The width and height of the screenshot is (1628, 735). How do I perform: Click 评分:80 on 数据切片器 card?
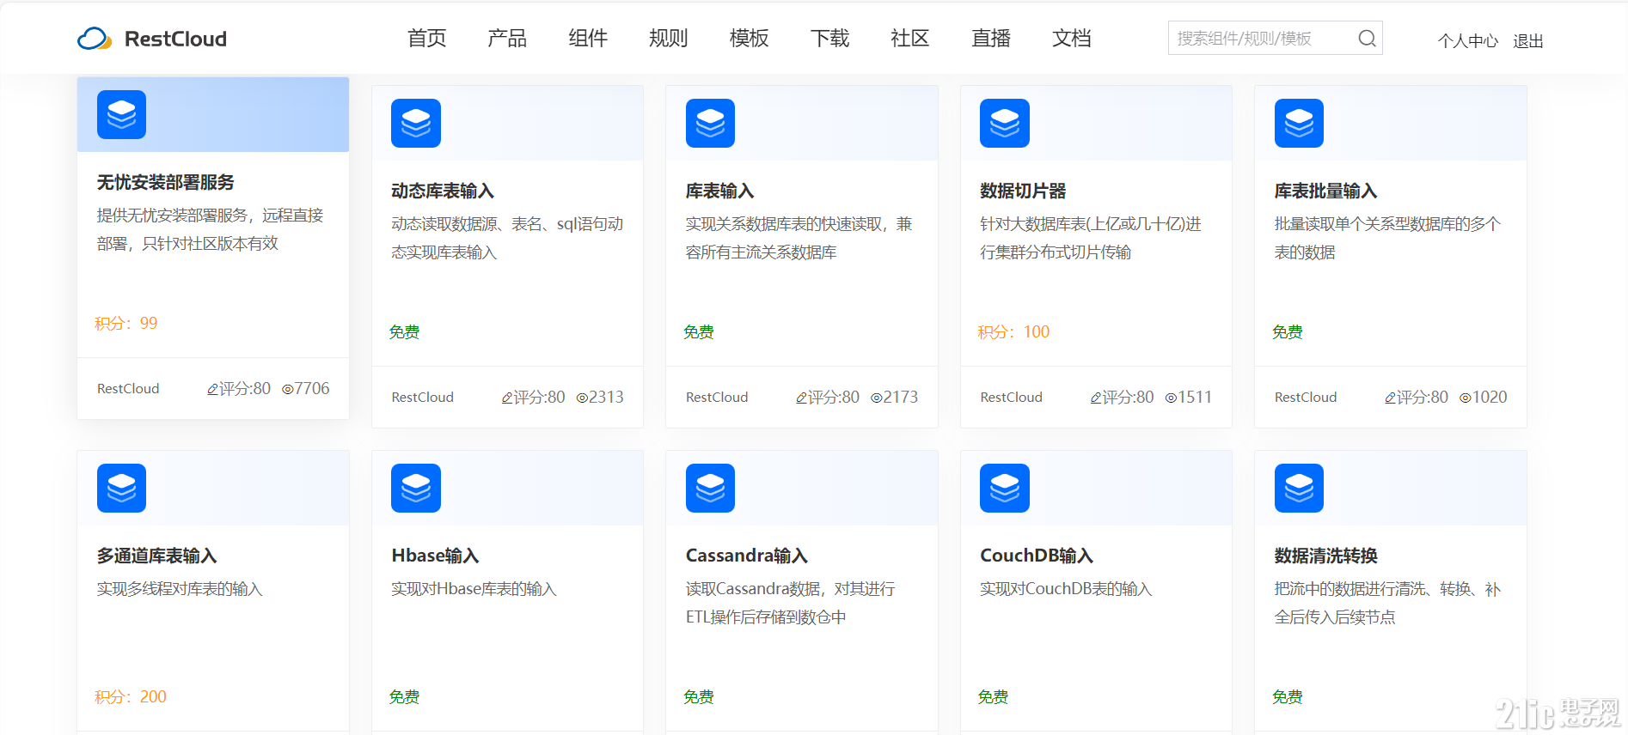tap(1123, 397)
